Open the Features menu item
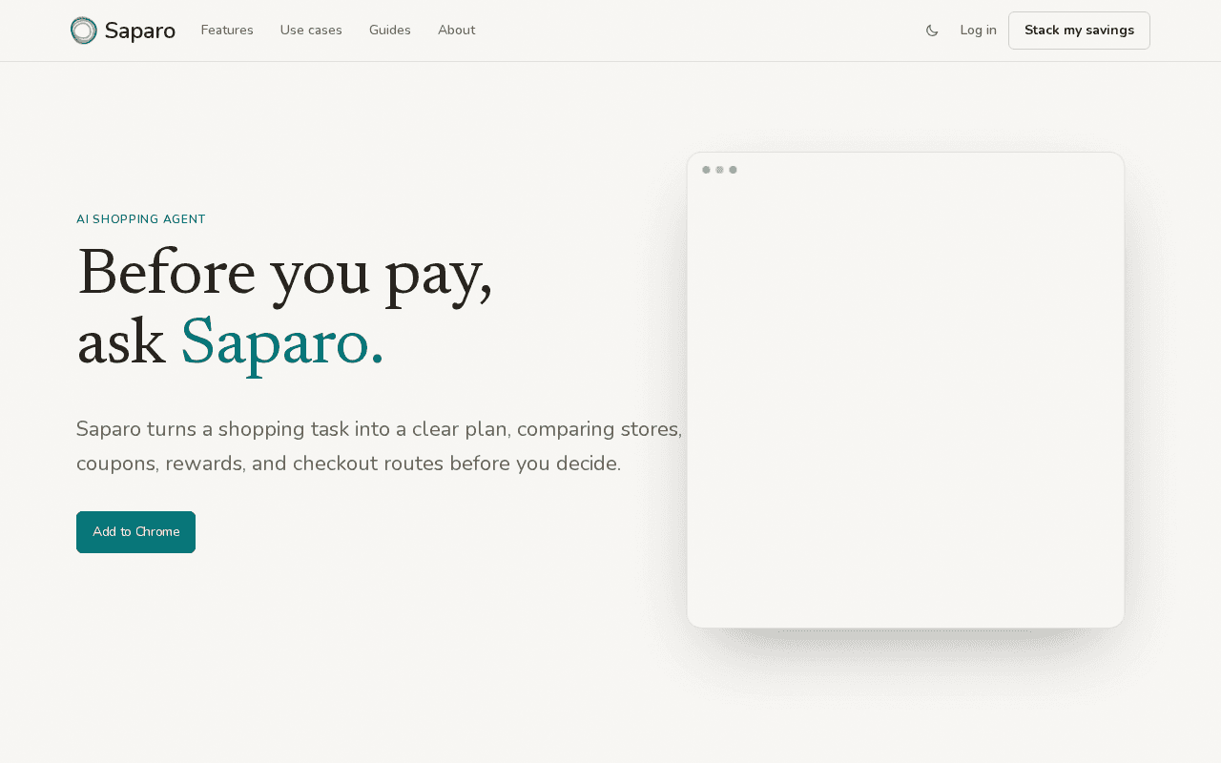 227,31
